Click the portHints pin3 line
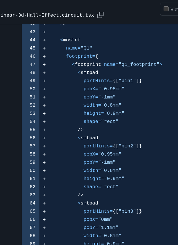Screen dimensions: 178x245 [112, 211]
